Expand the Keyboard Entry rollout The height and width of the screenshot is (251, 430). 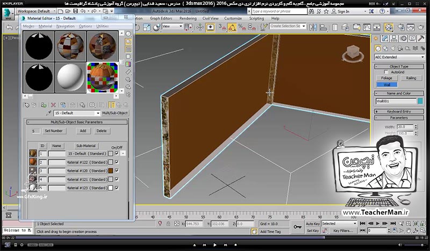pos(399,111)
